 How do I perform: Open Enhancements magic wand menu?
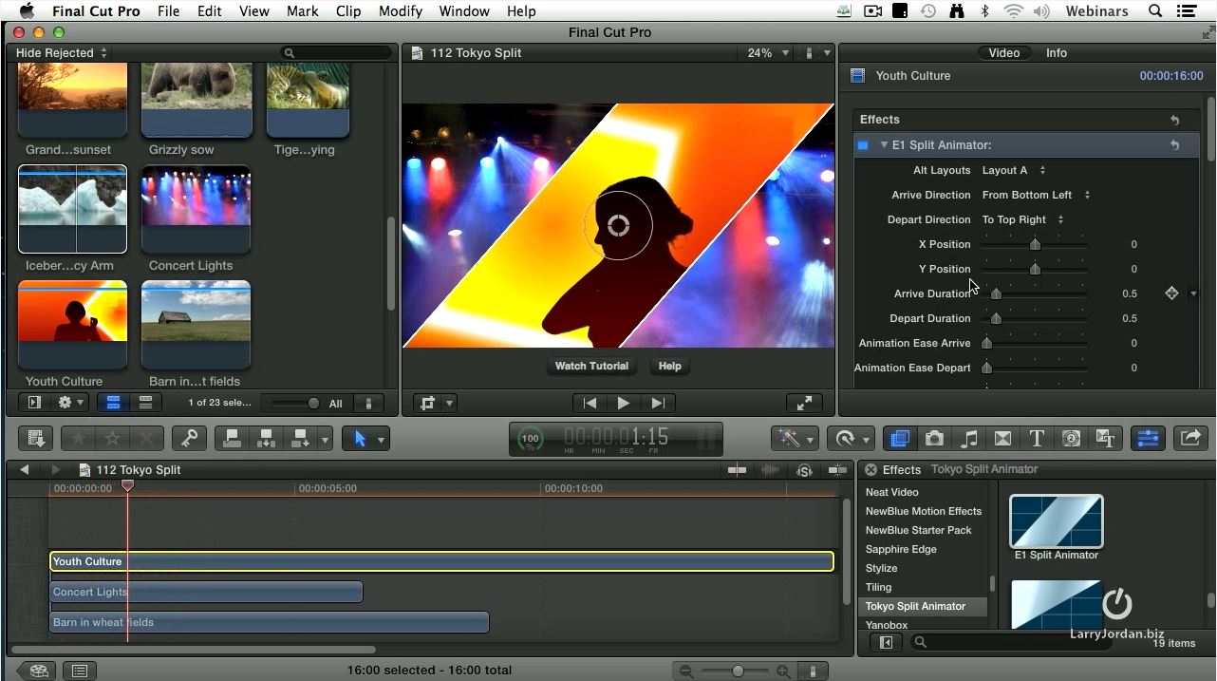tap(796, 438)
